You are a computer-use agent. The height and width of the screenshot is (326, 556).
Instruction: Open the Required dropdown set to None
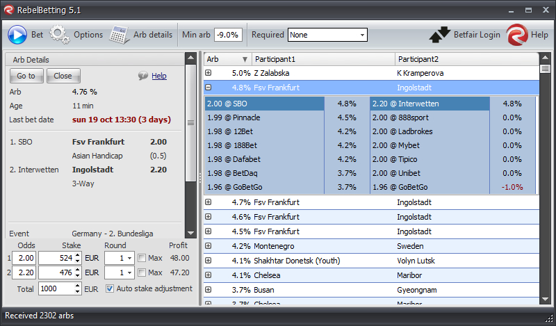pyautogui.click(x=327, y=35)
